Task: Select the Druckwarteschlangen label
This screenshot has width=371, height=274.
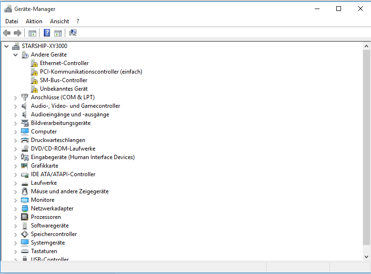Action: [58, 140]
